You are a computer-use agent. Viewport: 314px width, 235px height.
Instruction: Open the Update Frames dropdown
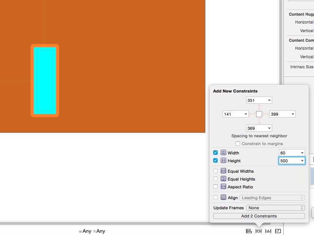coord(276,208)
